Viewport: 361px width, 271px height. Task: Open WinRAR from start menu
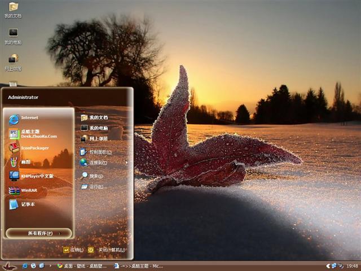[x=23, y=190]
